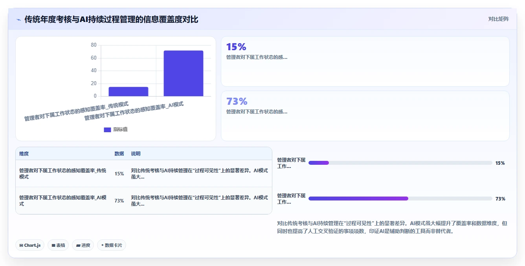Click the 15% progress bar
This screenshot has height=266, width=525.
pyautogui.click(x=400, y=163)
